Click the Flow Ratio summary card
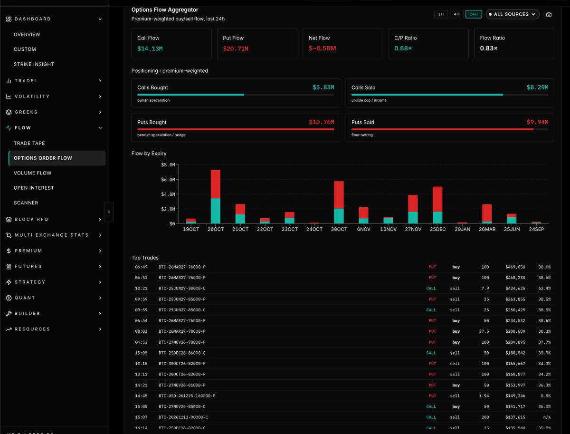This screenshot has width=570, height=434. coord(514,43)
